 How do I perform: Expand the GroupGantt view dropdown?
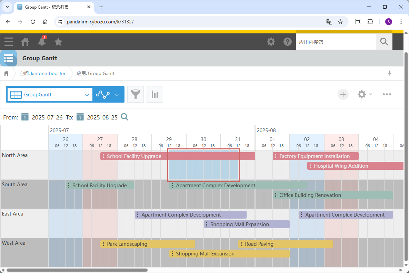point(87,95)
